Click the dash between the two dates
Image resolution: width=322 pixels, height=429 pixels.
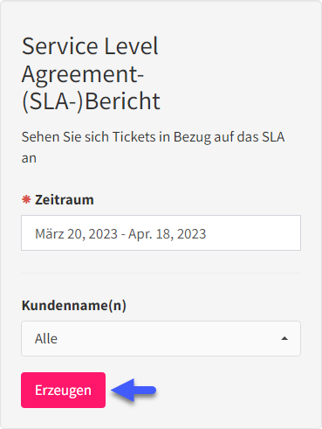click(123, 234)
